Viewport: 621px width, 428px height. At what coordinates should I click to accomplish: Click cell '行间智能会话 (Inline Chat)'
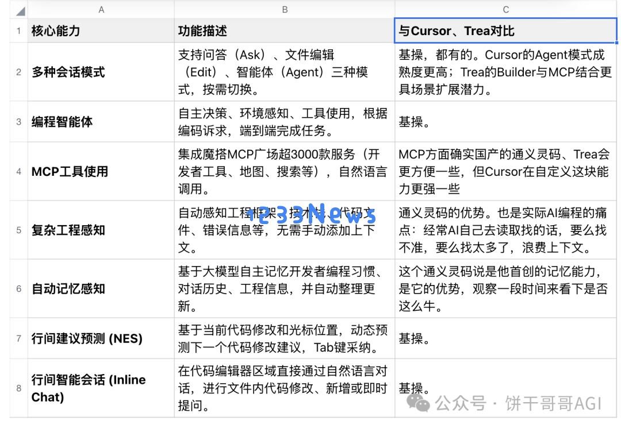click(x=101, y=388)
